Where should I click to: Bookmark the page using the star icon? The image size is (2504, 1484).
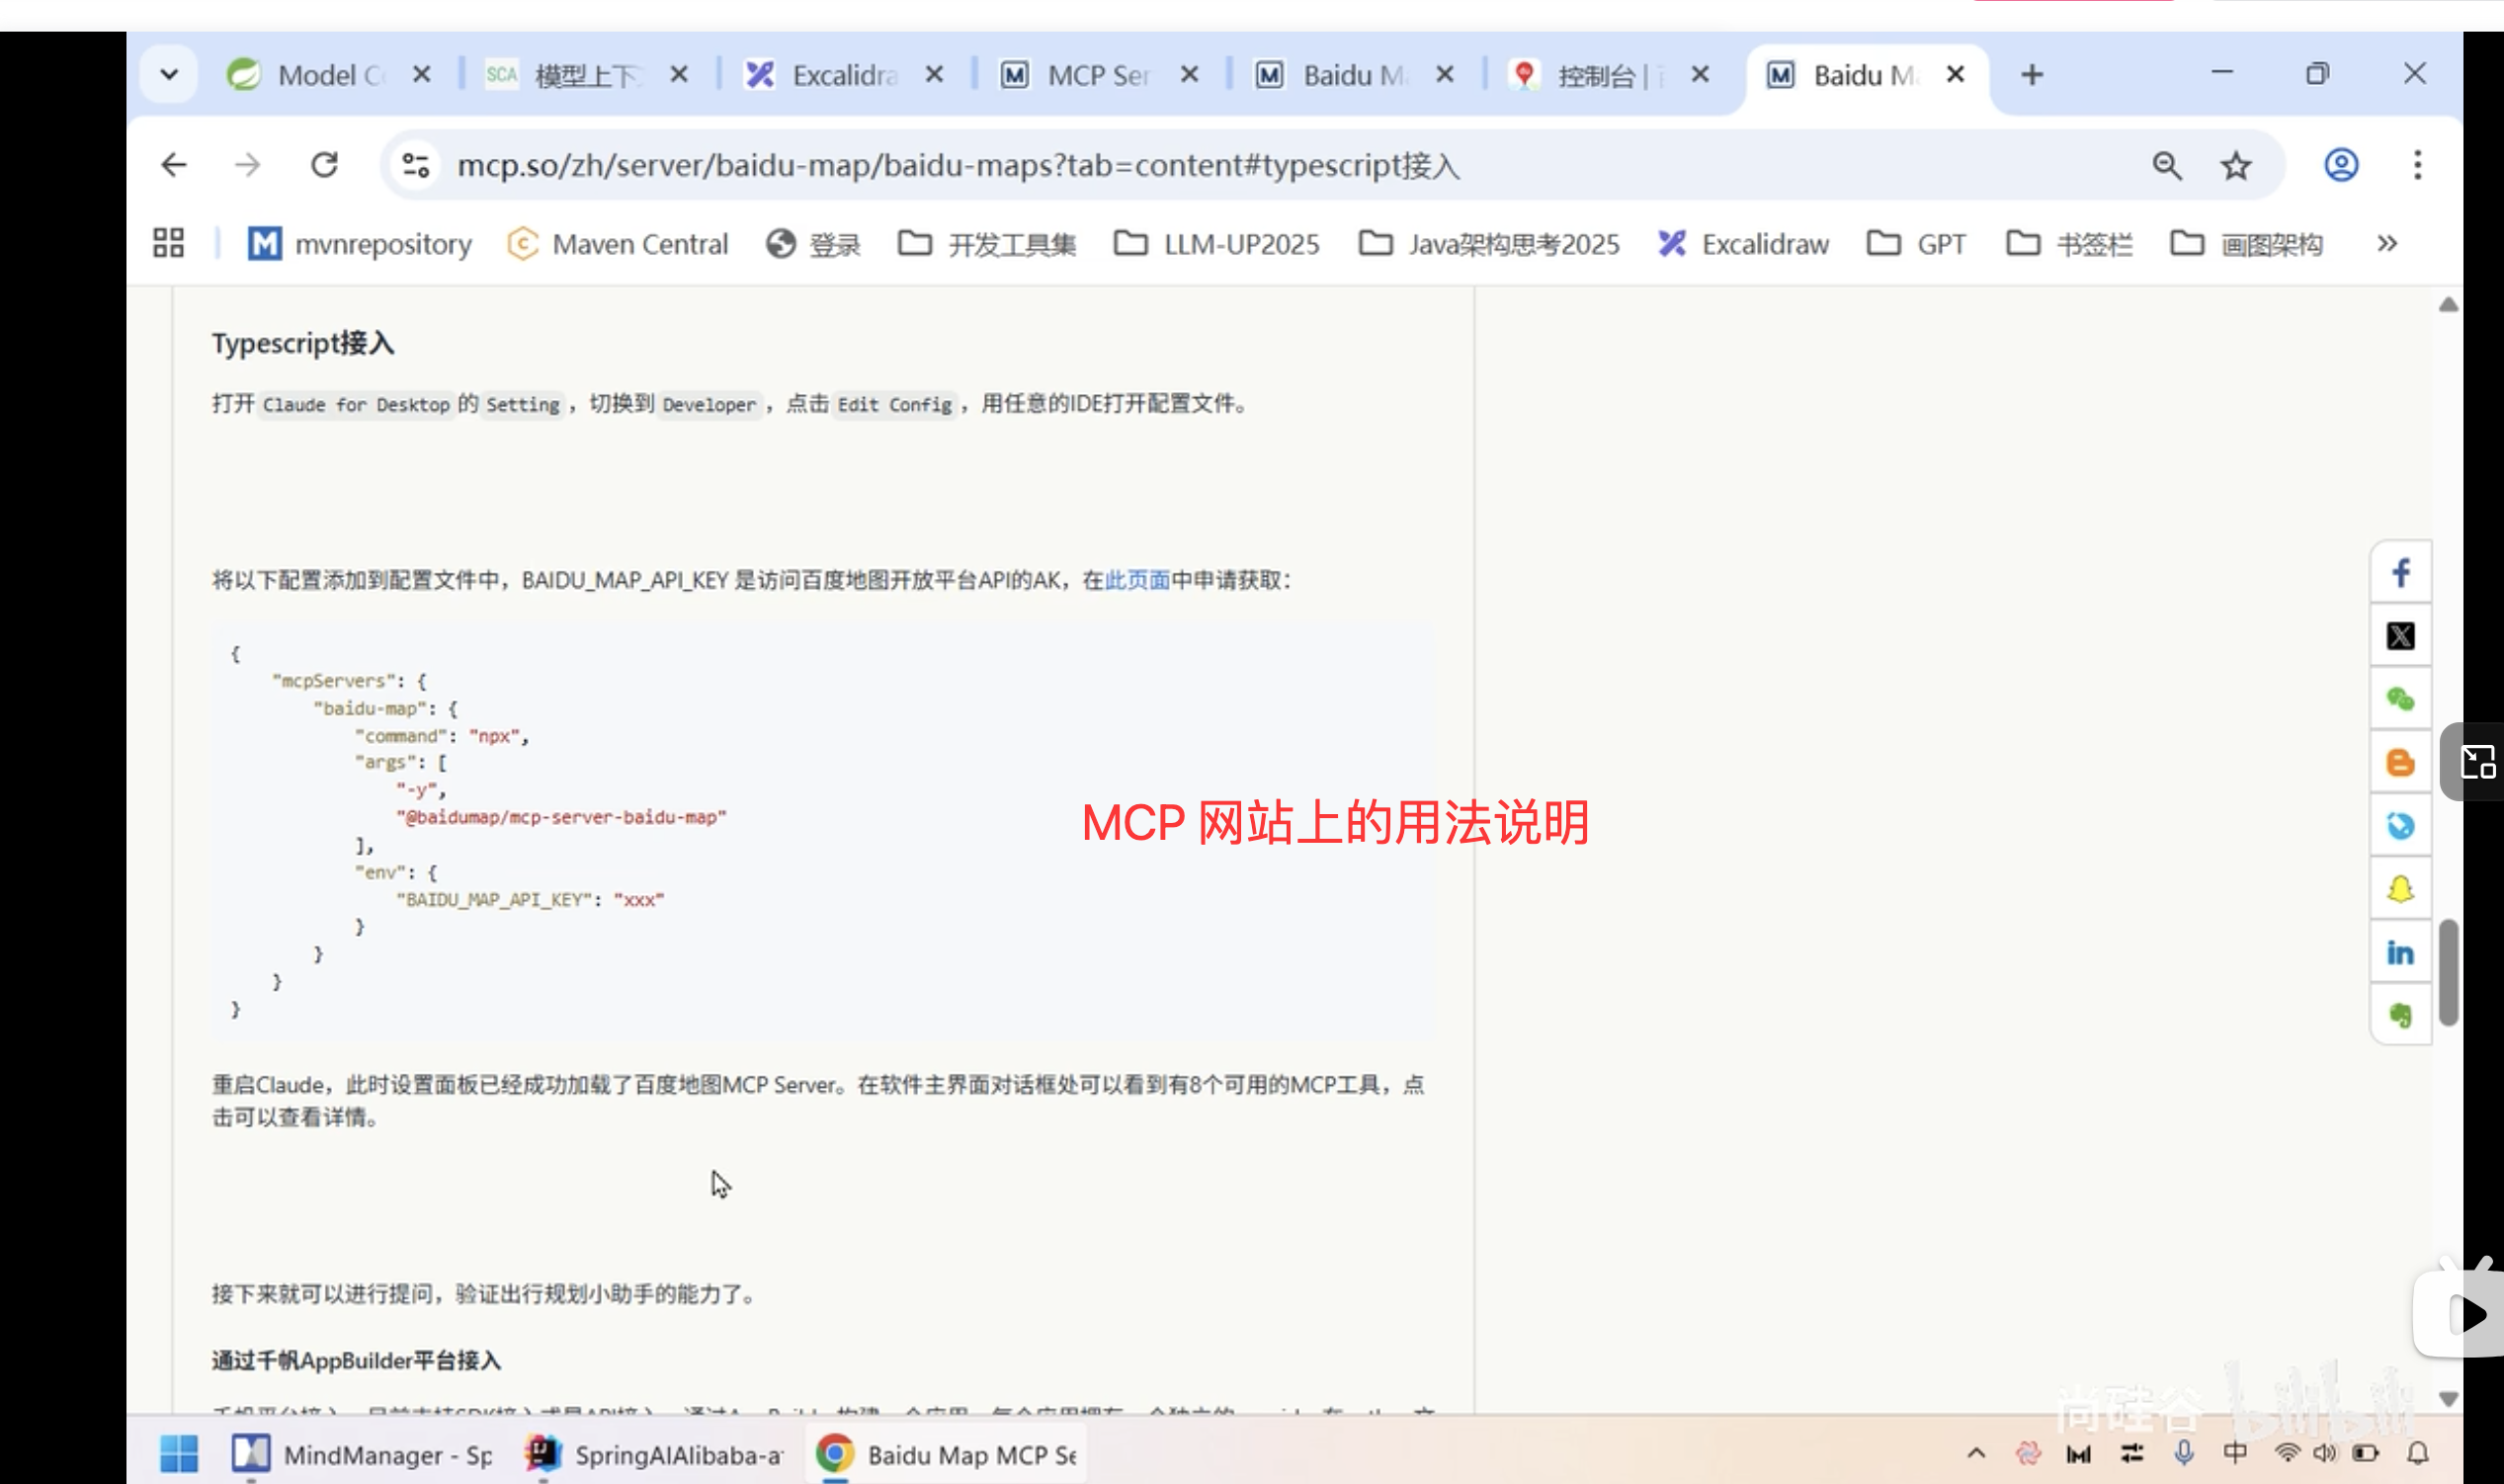(2237, 165)
